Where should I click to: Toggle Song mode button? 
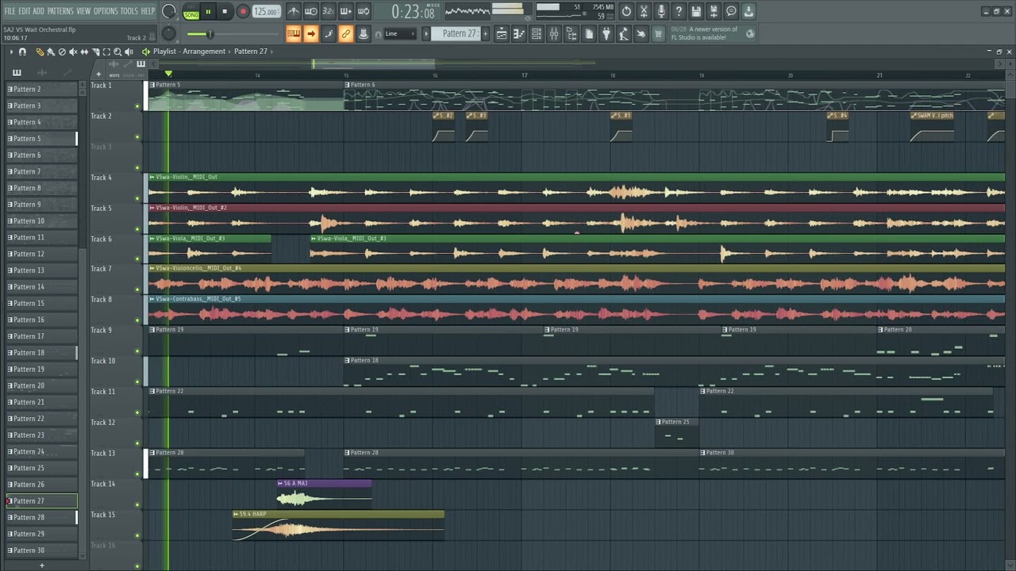[x=191, y=13]
